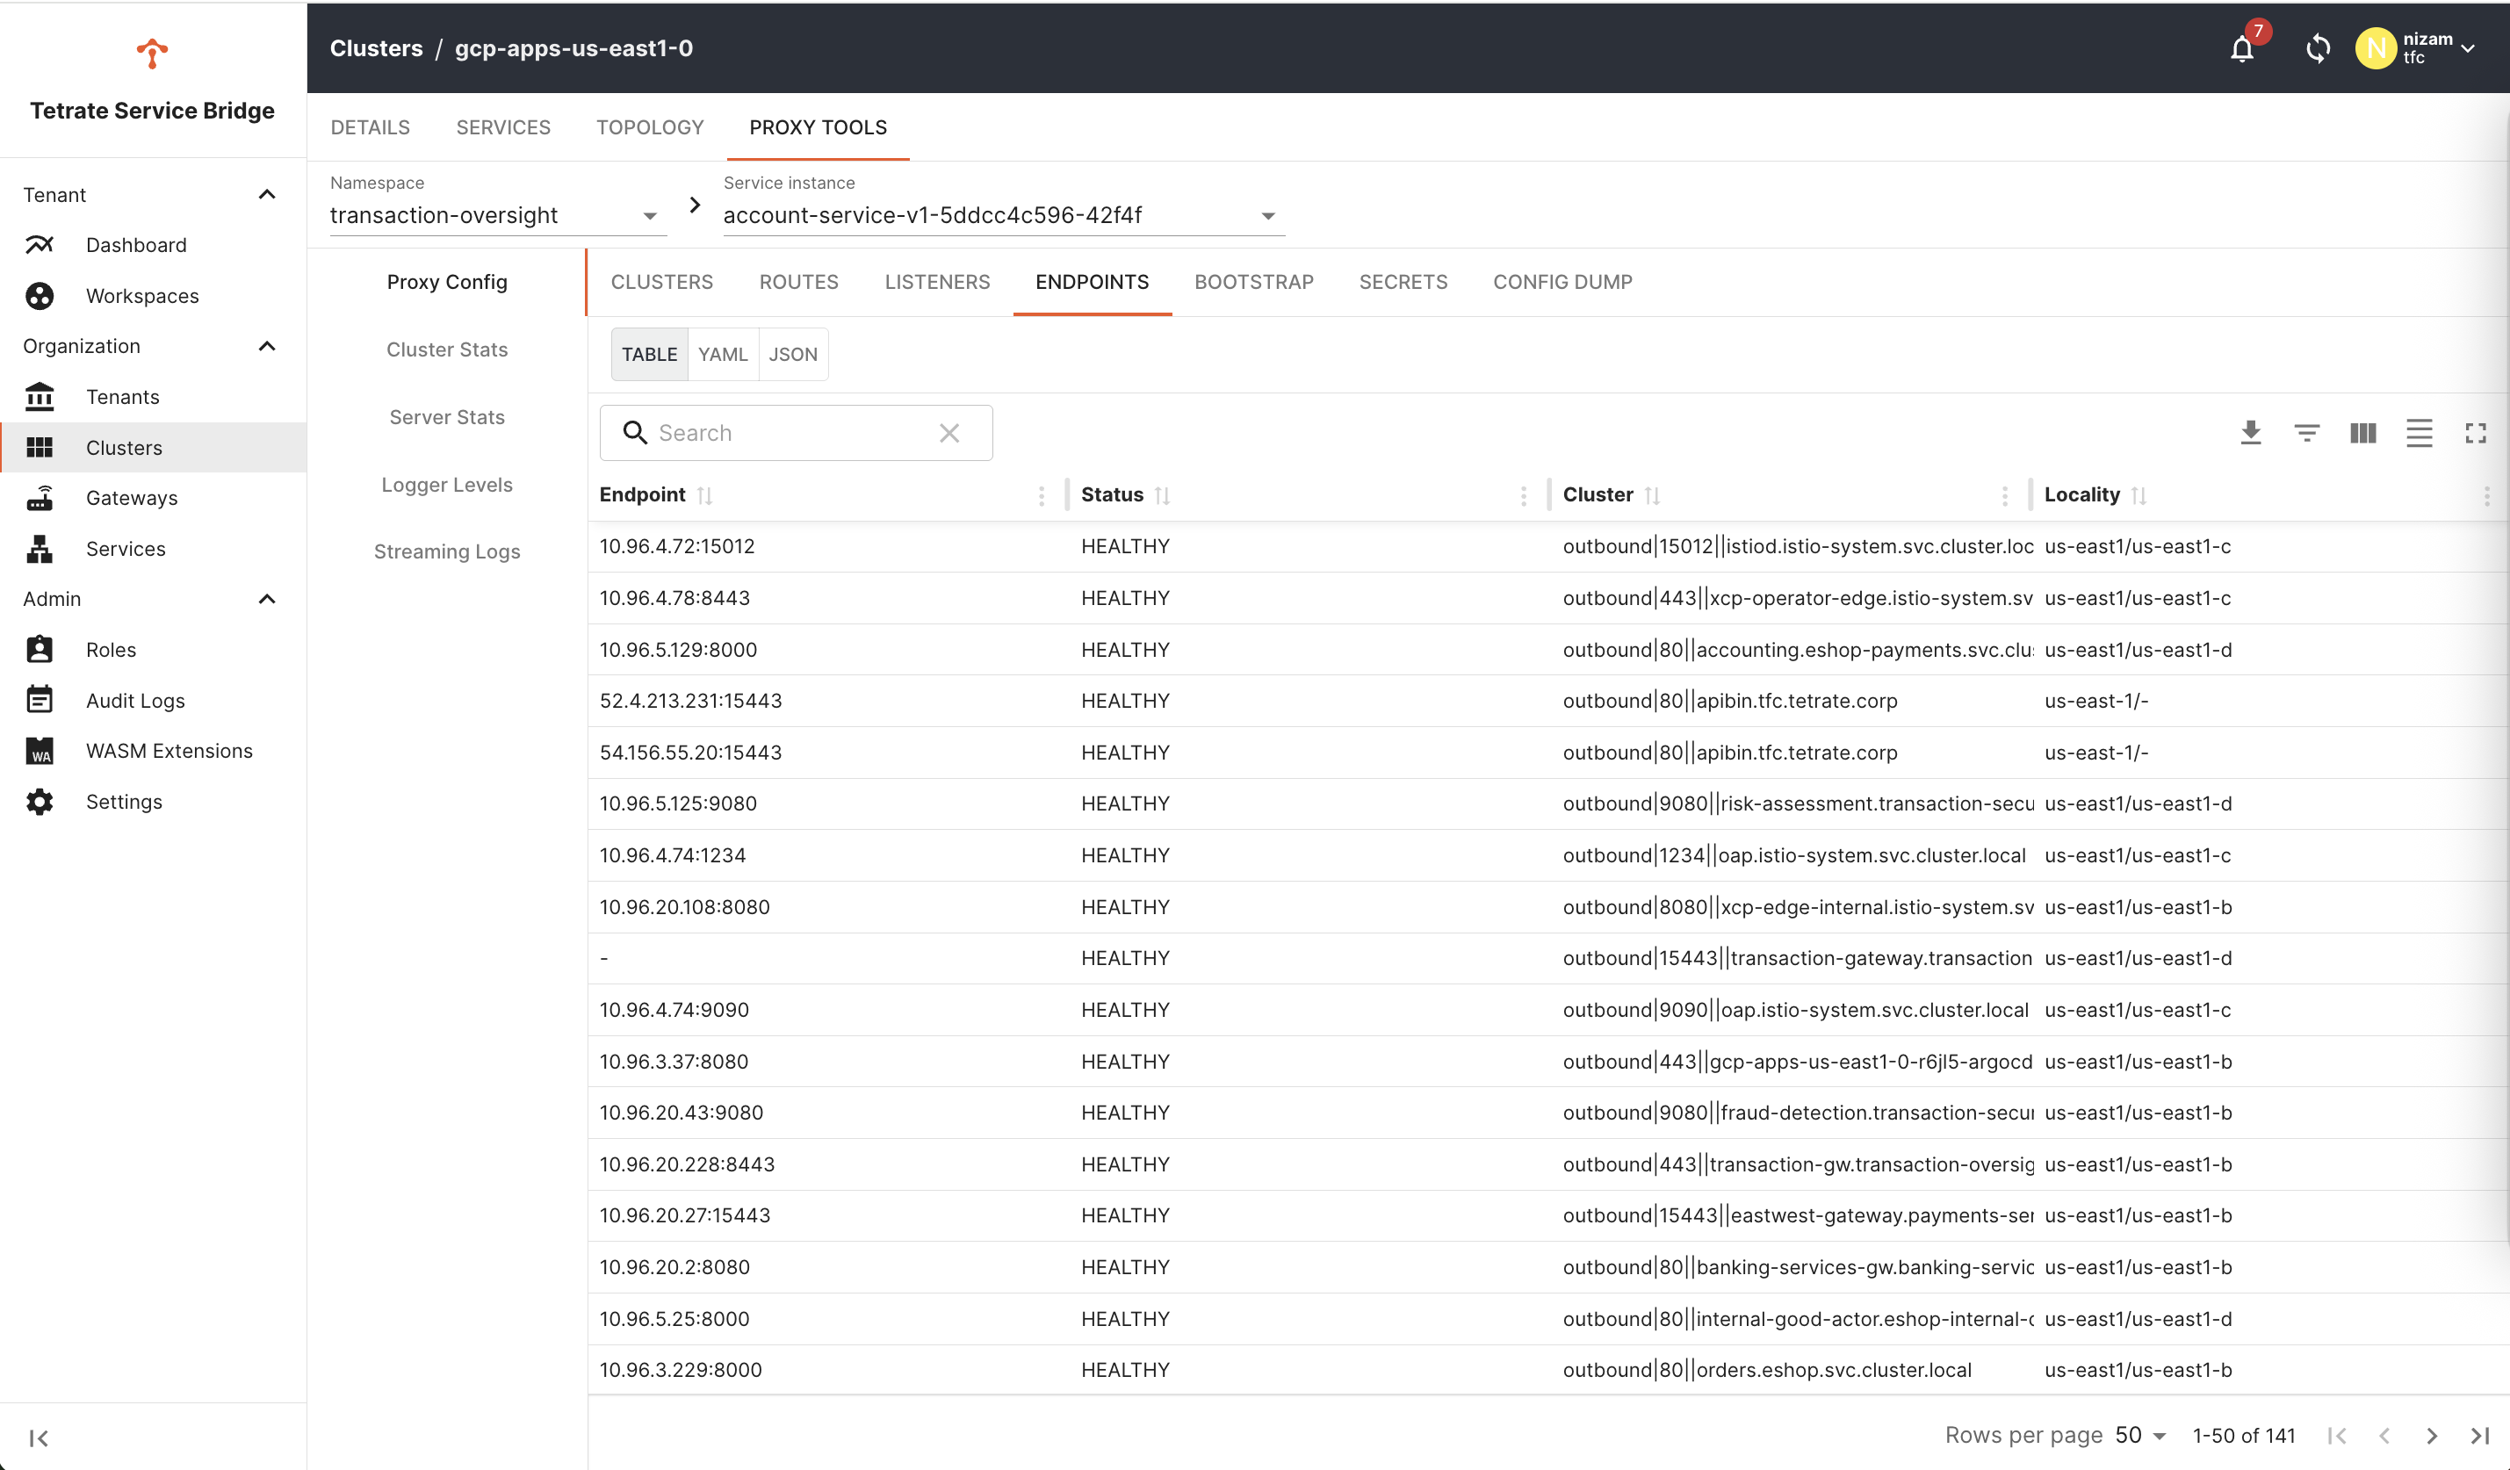Screen dimensions: 2510x1470
Task: Click the refresh sync icon in header
Action: tap(2318, 47)
